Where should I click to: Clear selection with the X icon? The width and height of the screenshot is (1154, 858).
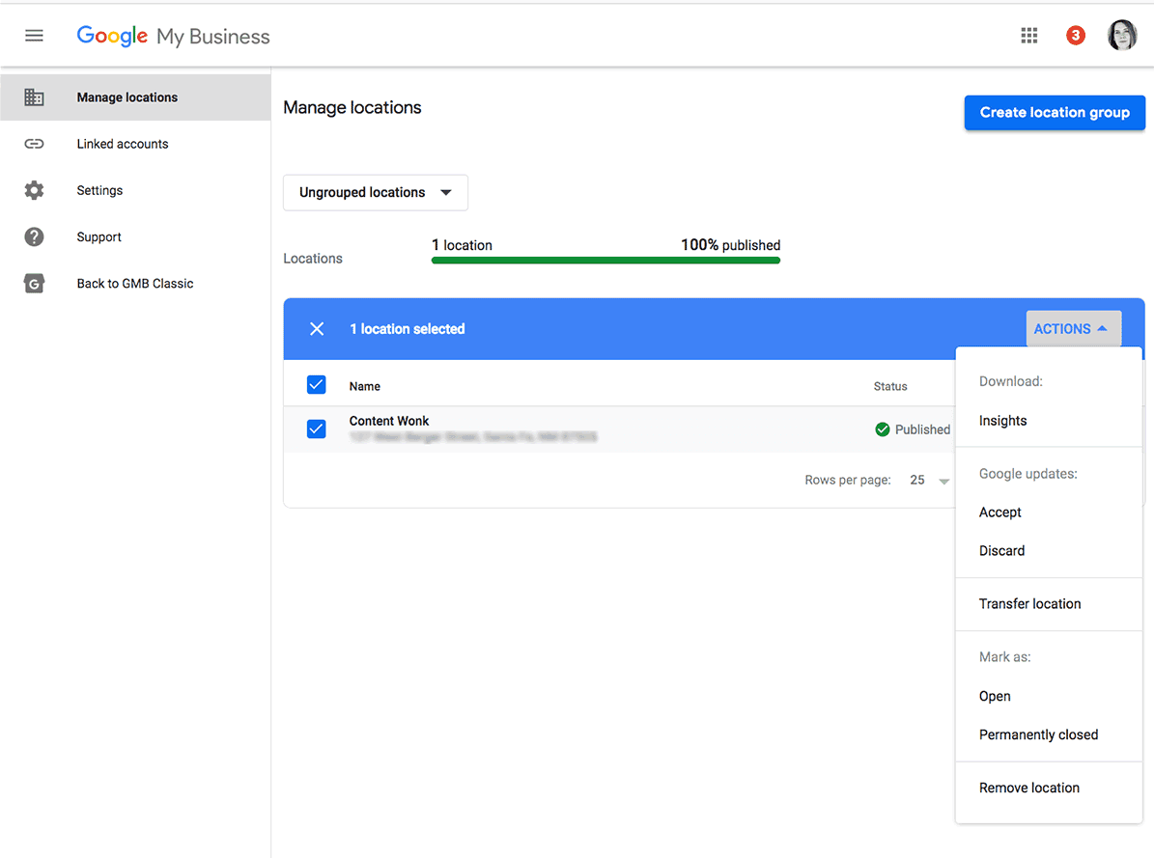(x=317, y=329)
